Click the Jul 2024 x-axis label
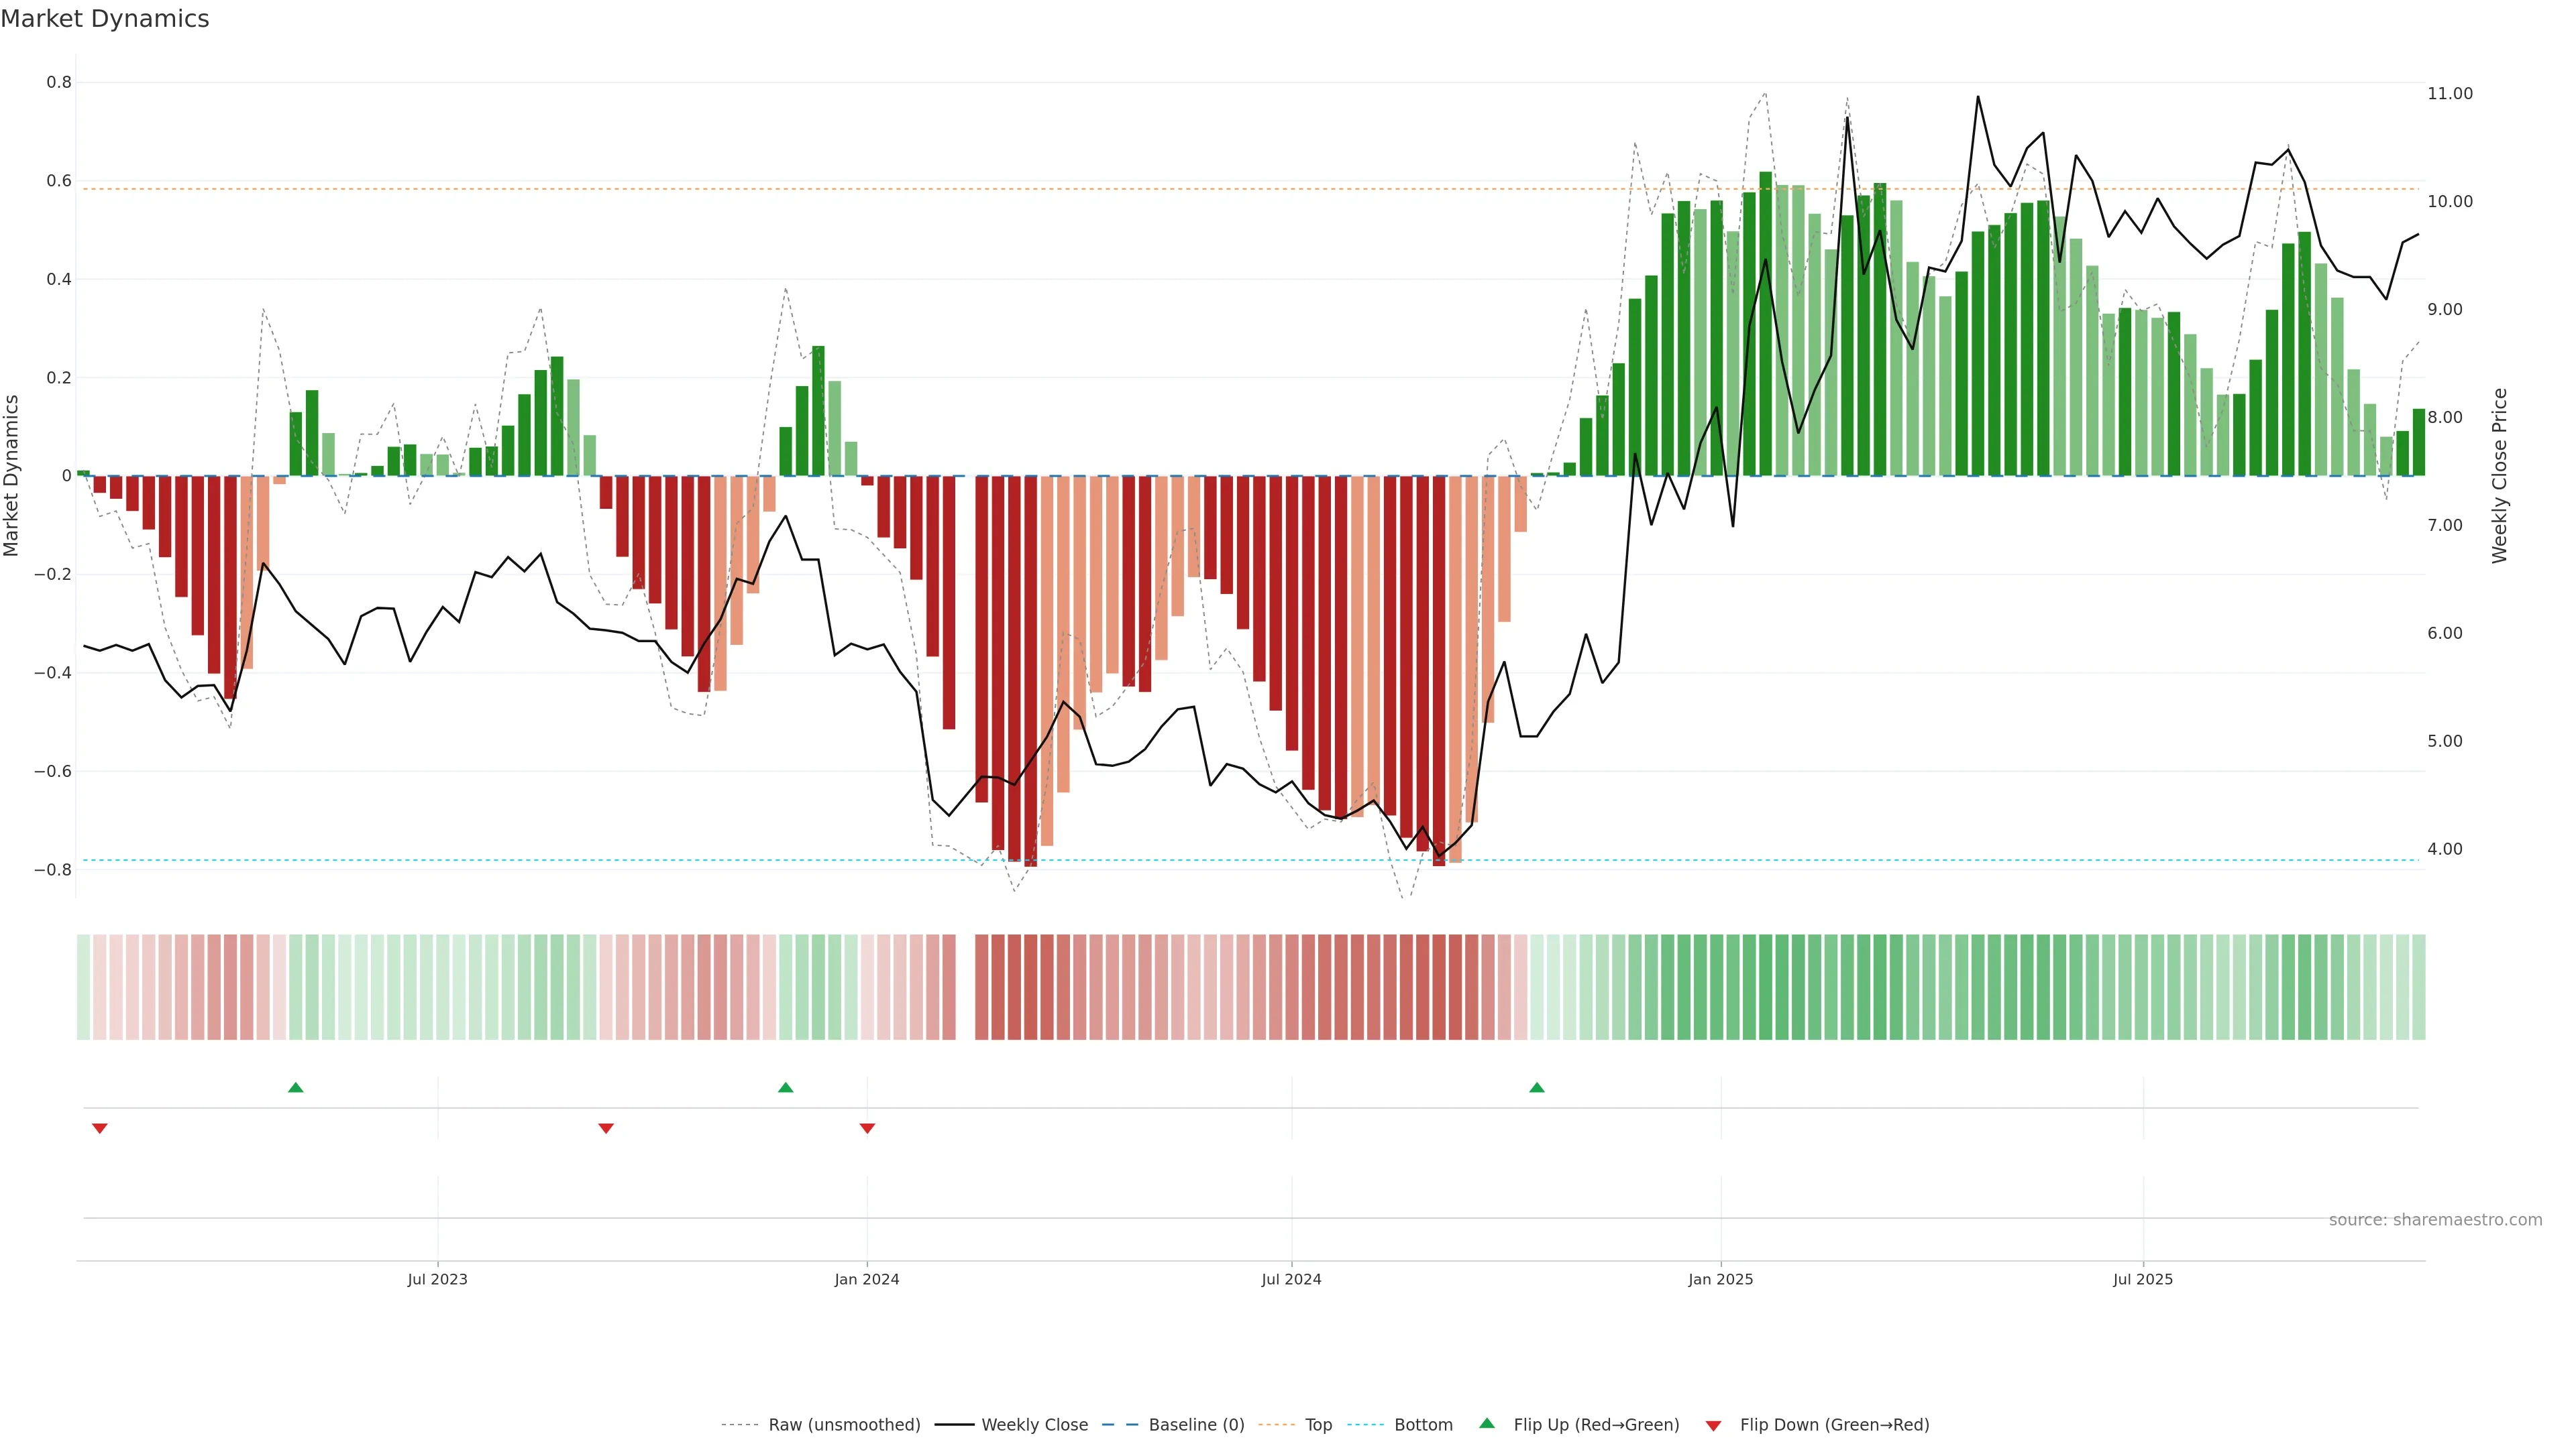The width and height of the screenshot is (2576, 1448). (x=1291, y=1279)
